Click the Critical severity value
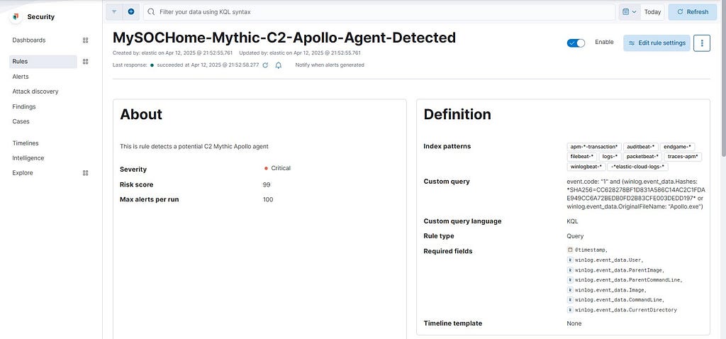The image size is (726, 339). pyautogui.click(x=281, y=168)
